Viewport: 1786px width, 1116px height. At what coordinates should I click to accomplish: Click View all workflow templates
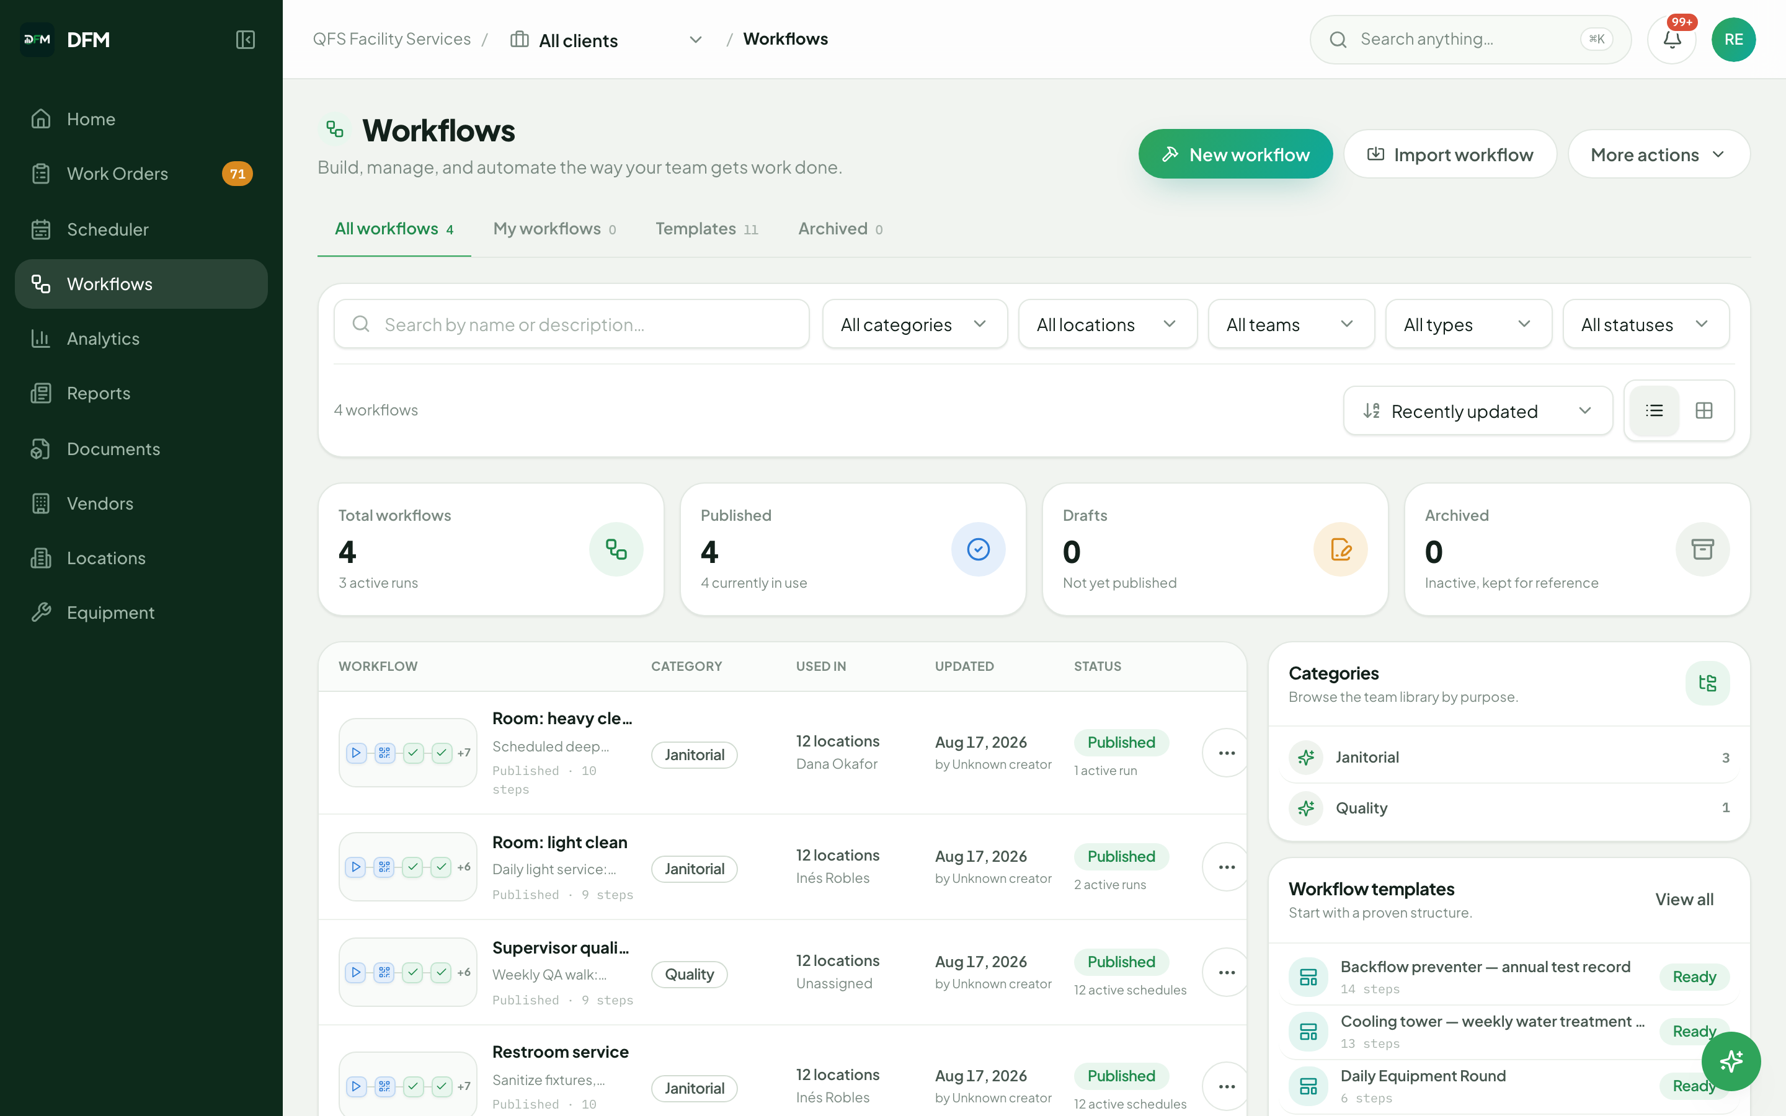coord(1684,899)
